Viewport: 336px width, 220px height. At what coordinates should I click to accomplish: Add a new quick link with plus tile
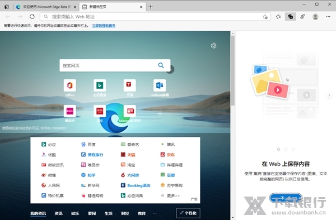tap(160, 113)
